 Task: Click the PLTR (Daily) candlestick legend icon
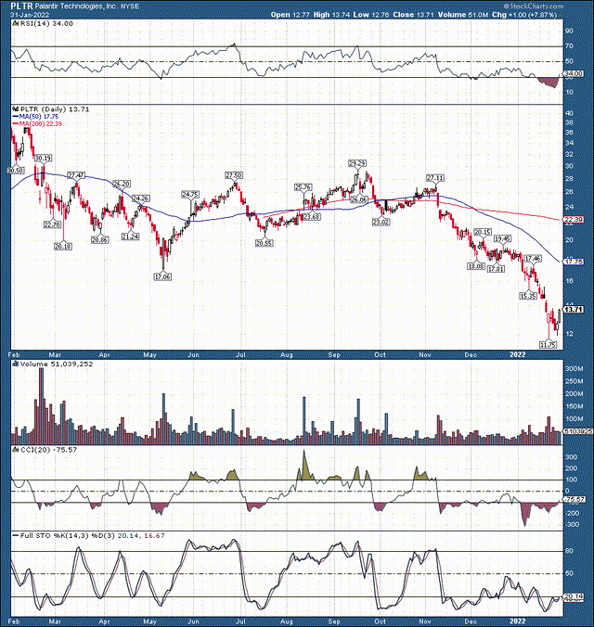click(x=16, y=109)
